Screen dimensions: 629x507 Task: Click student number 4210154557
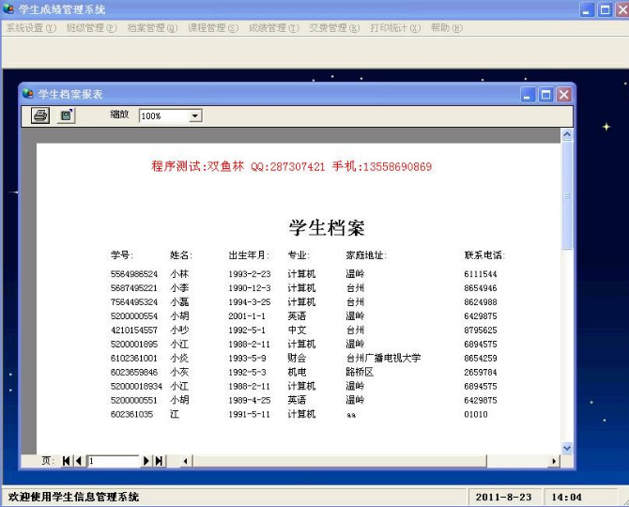pos(134,330)
